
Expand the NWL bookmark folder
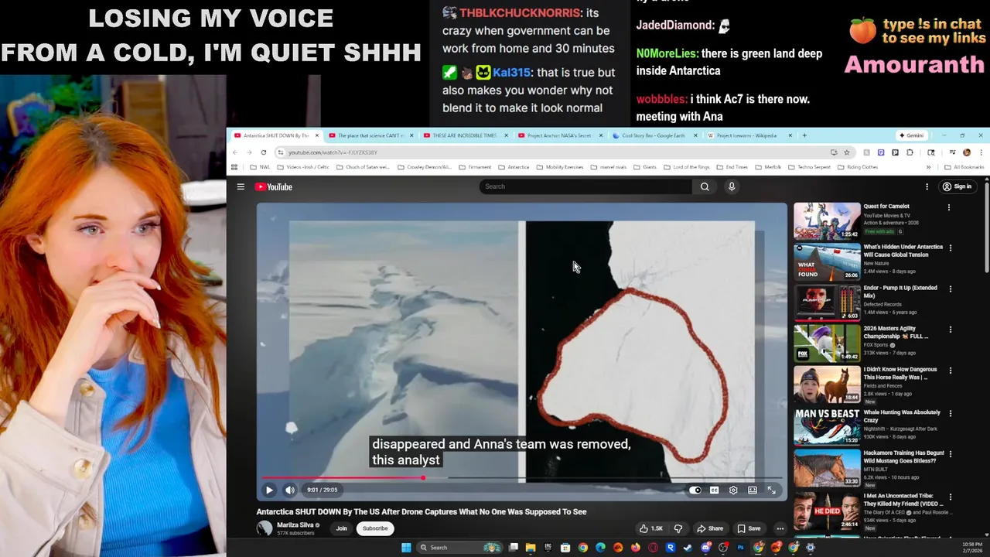point(260,167)
